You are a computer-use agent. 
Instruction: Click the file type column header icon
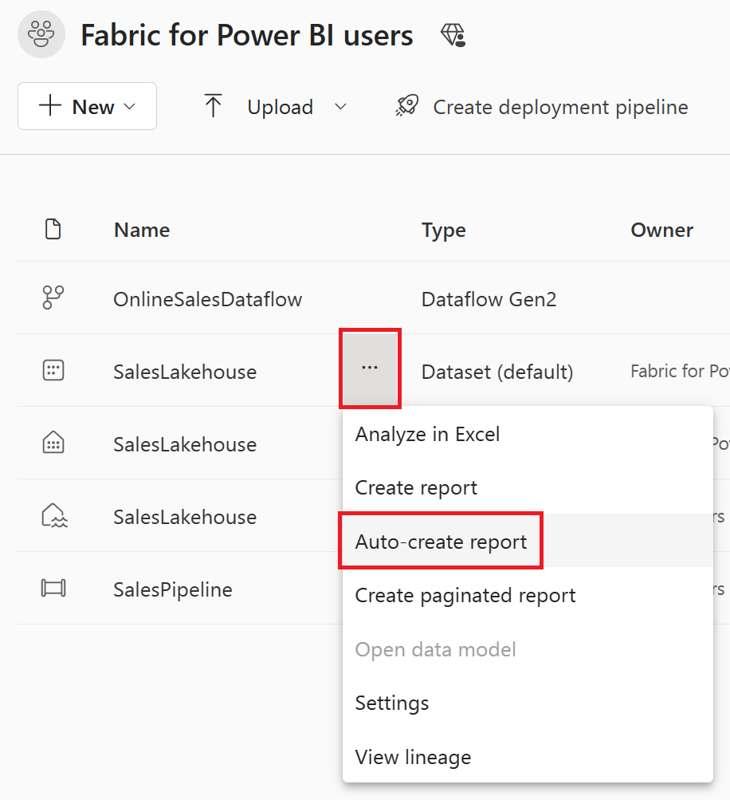tap(53, 229)
